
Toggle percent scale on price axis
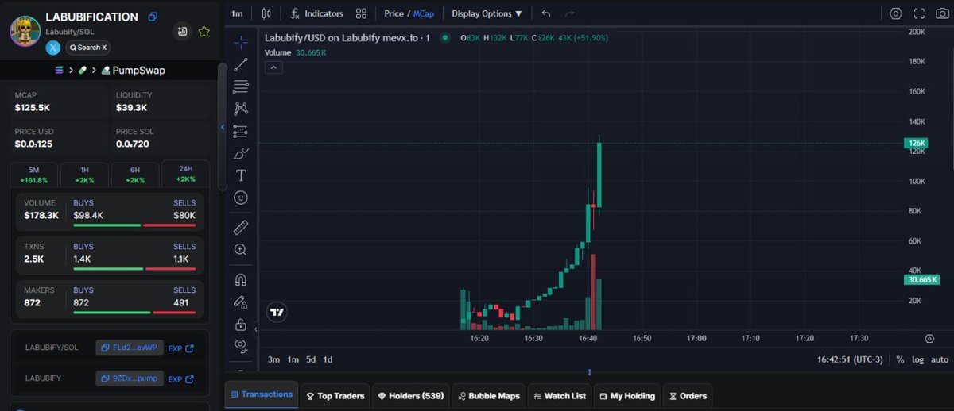(900, 359)
